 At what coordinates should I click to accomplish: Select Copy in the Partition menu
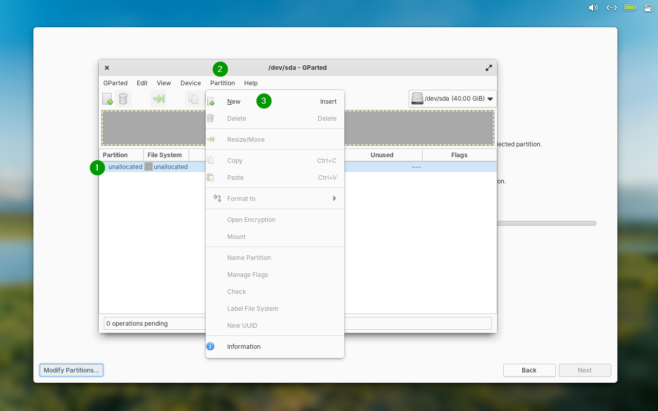pyautogui.click(x=275, y=161)
